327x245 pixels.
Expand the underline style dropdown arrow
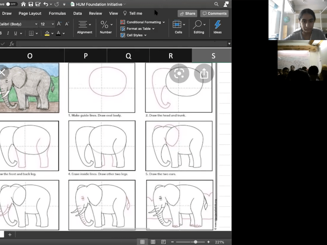[21, 33]
